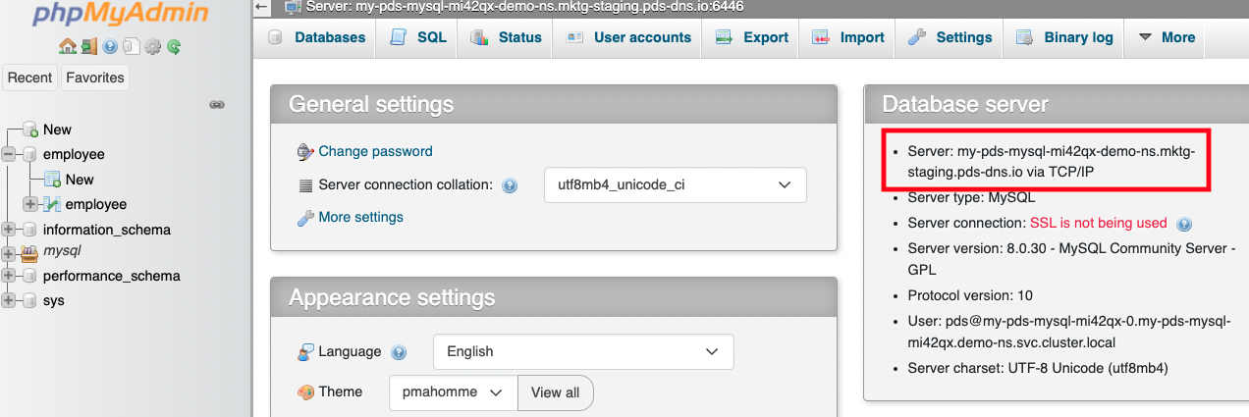Screen dimensions: 1249x417
Task: Open the User accounts tab
Action: coord(628,37)
